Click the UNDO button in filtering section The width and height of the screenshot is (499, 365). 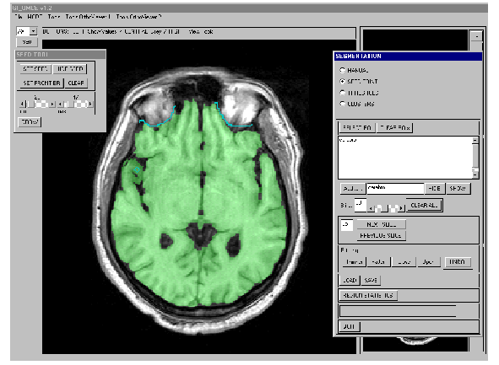click(458, 262)
